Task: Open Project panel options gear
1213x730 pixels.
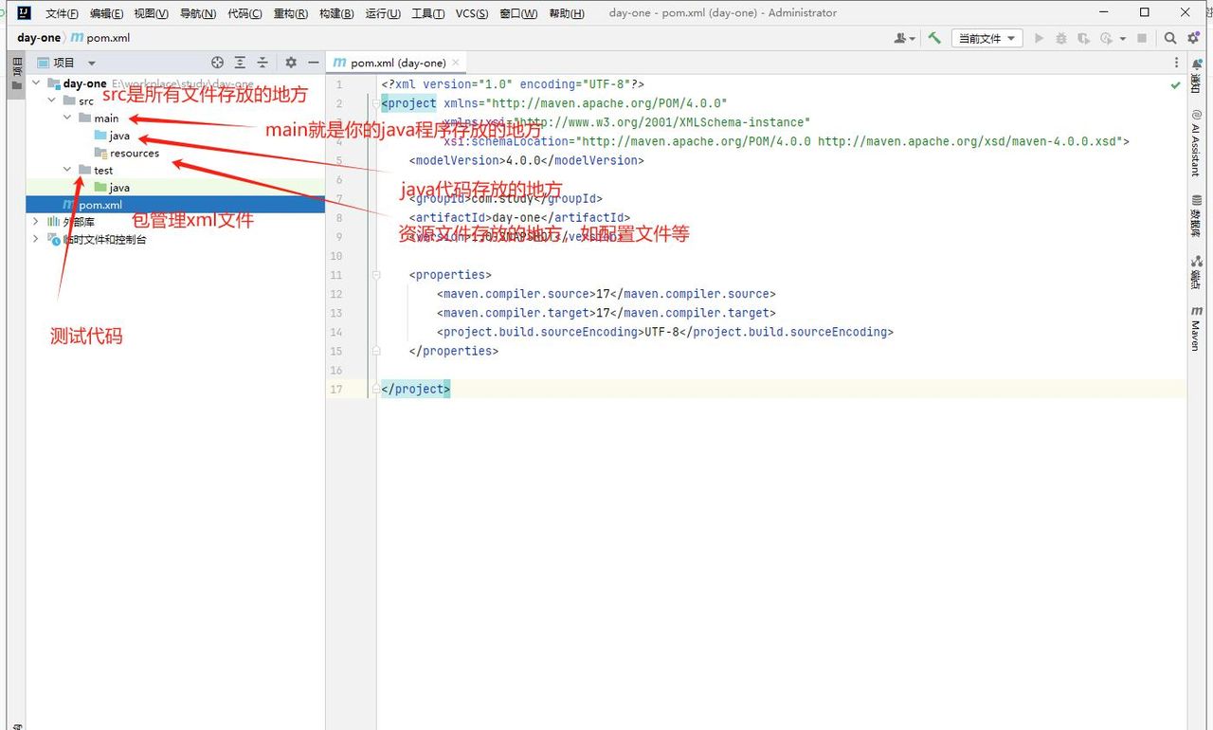Action: tap(291, 63)
